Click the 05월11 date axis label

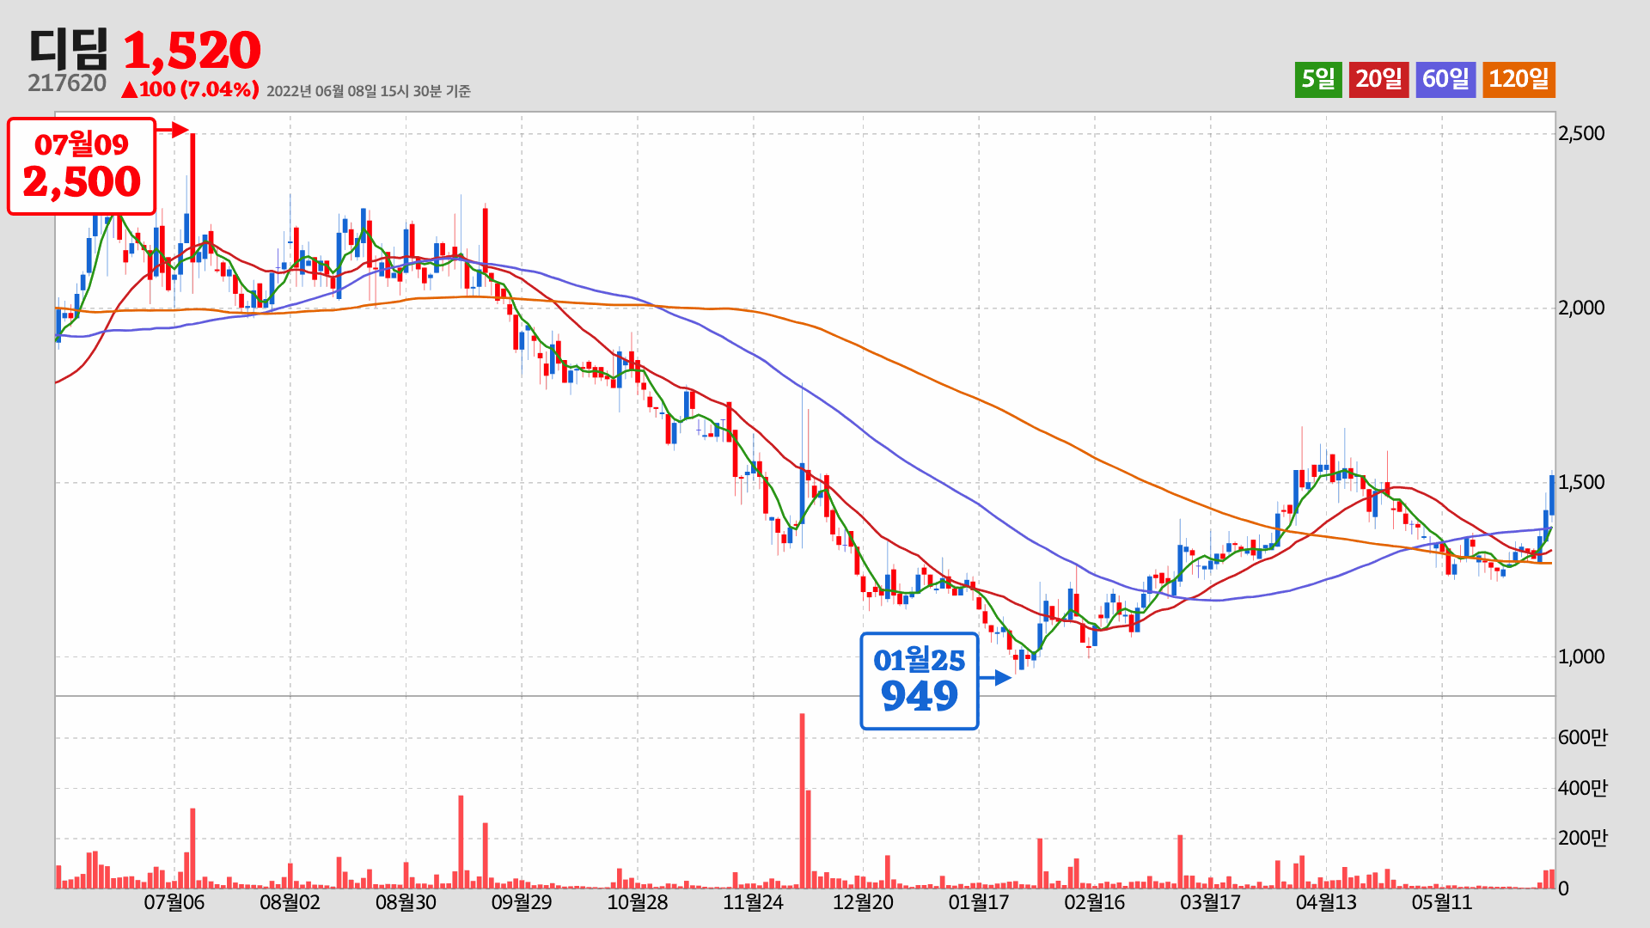[1442, 903]
